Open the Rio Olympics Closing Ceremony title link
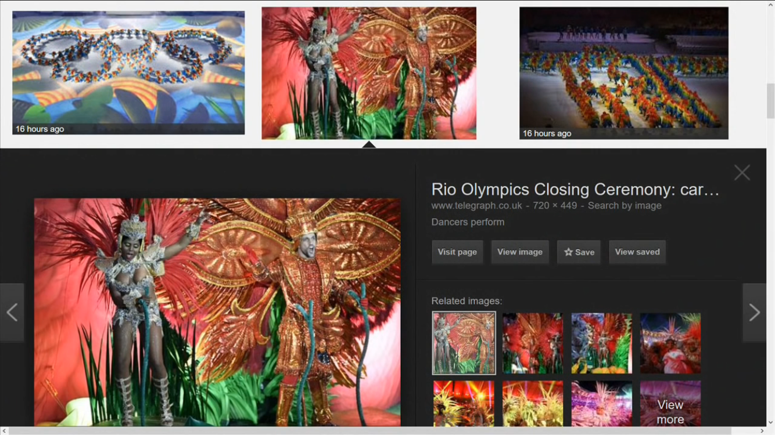The height and width of the screenshot is (435, 775). (x=575, y=190)
